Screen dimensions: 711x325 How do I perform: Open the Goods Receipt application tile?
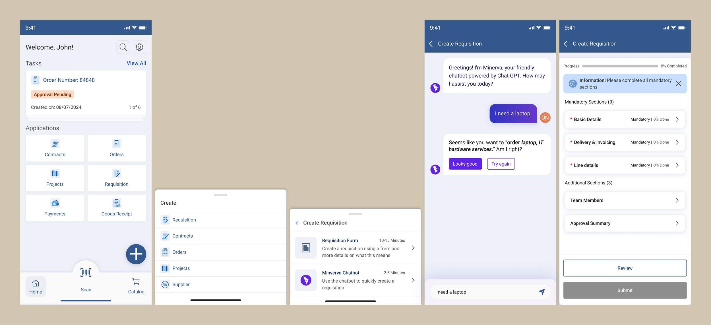117,207
